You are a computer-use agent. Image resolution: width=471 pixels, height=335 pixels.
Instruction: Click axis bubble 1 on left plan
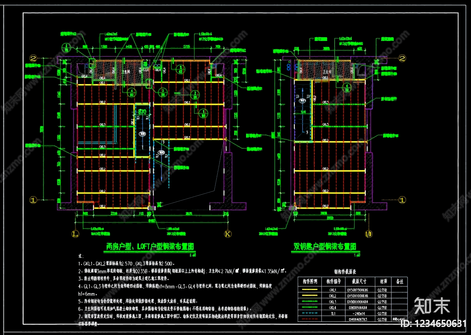33,200
